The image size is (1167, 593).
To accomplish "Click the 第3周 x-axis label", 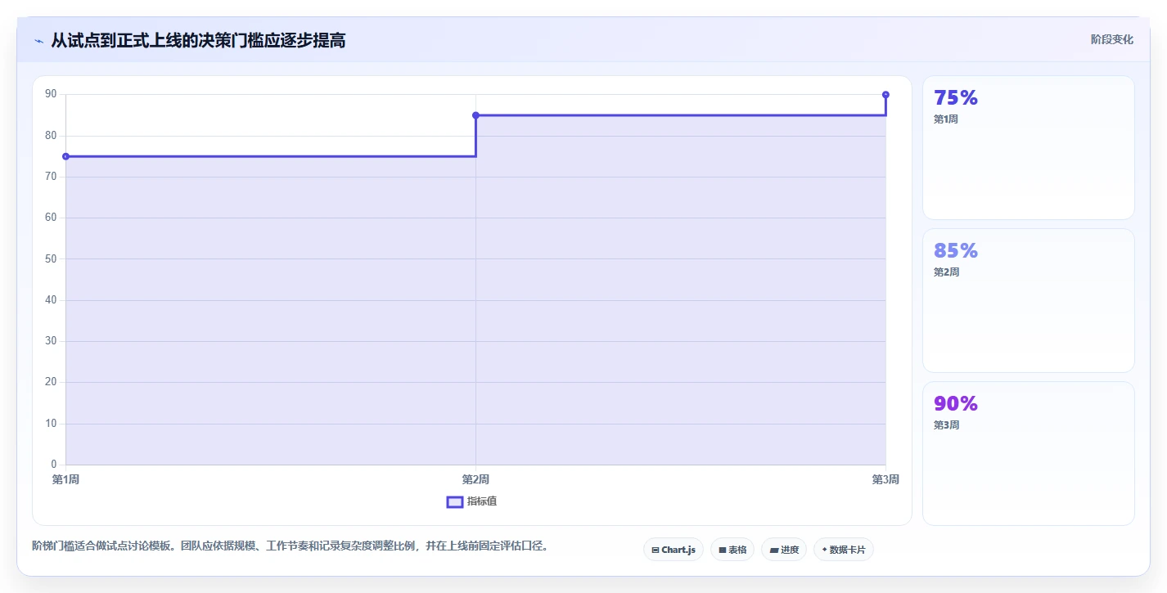I will [885, 479].
